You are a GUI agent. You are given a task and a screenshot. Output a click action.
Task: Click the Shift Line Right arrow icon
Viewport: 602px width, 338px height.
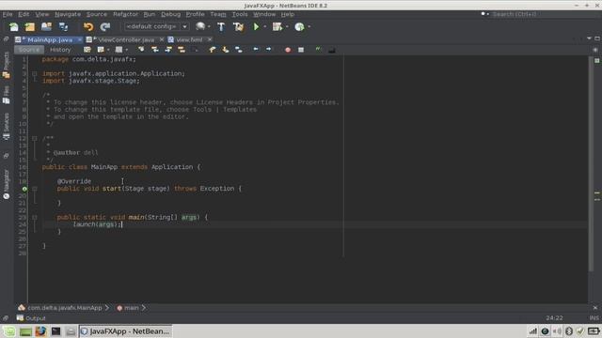coord(268,49)
